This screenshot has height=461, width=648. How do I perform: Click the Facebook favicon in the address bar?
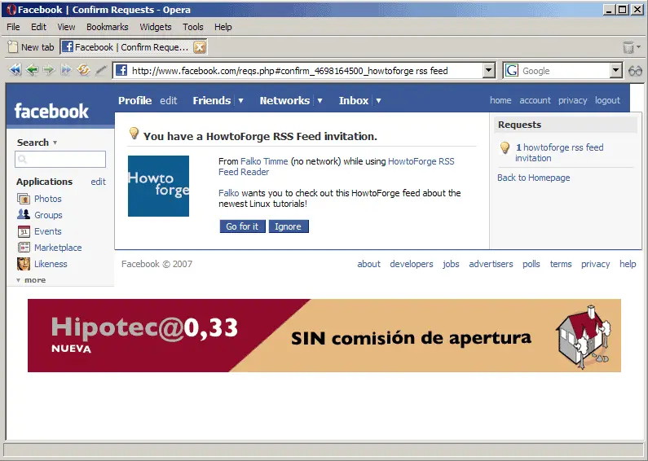coord(121,70)
